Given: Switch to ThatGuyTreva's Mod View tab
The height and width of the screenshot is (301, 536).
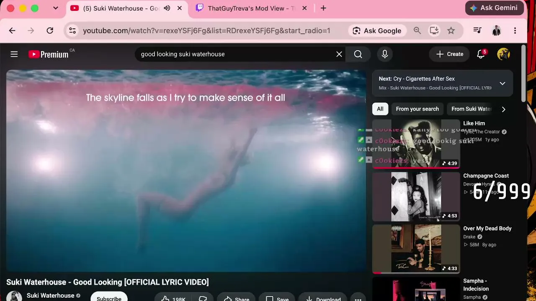Looking at the screenshot, I should pos(251,8).
